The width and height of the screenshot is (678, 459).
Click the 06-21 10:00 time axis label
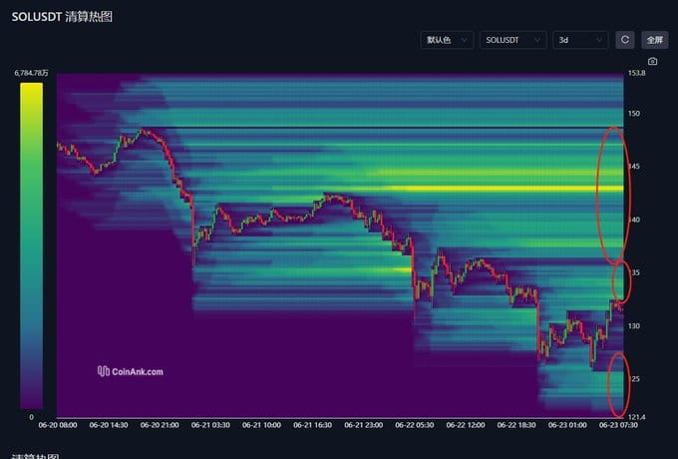[261, 425]
